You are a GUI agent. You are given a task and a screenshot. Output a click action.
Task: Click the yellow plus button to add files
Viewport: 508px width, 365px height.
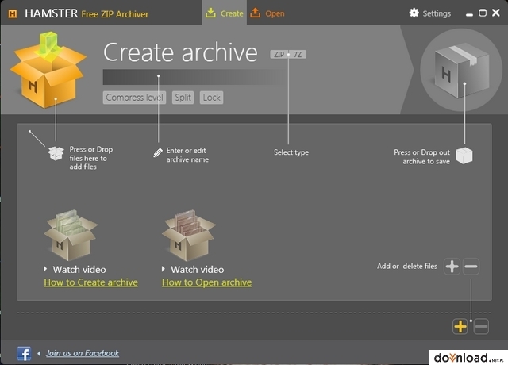point(460,326)
